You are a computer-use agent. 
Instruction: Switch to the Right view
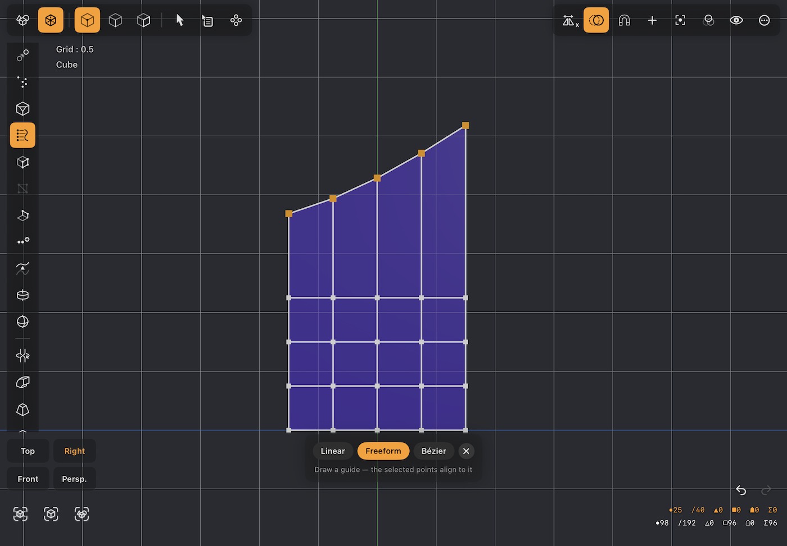coord(74,451)
